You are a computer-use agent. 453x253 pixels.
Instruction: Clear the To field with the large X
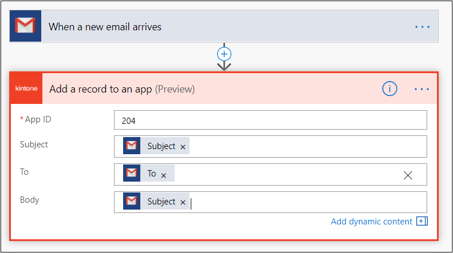click(408, 175)
